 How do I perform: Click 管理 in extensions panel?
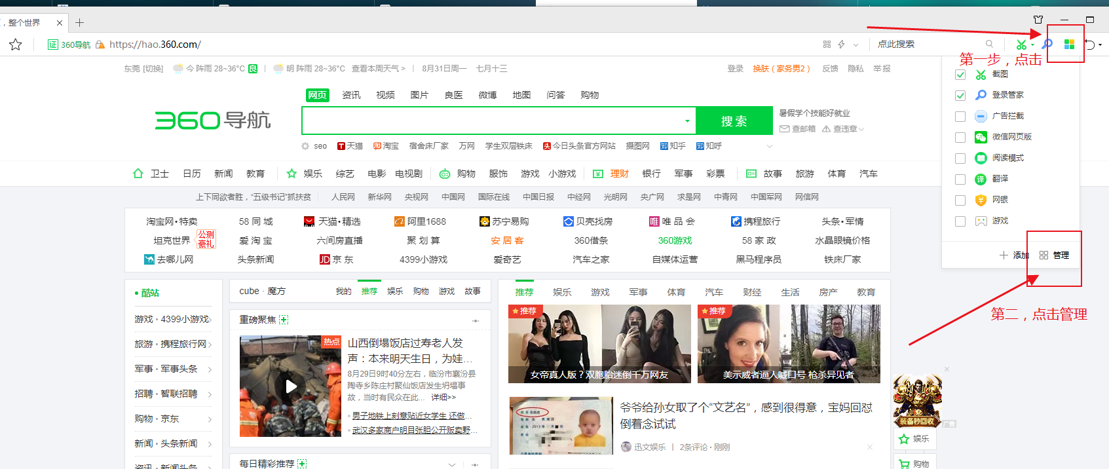click(1055, 255)
